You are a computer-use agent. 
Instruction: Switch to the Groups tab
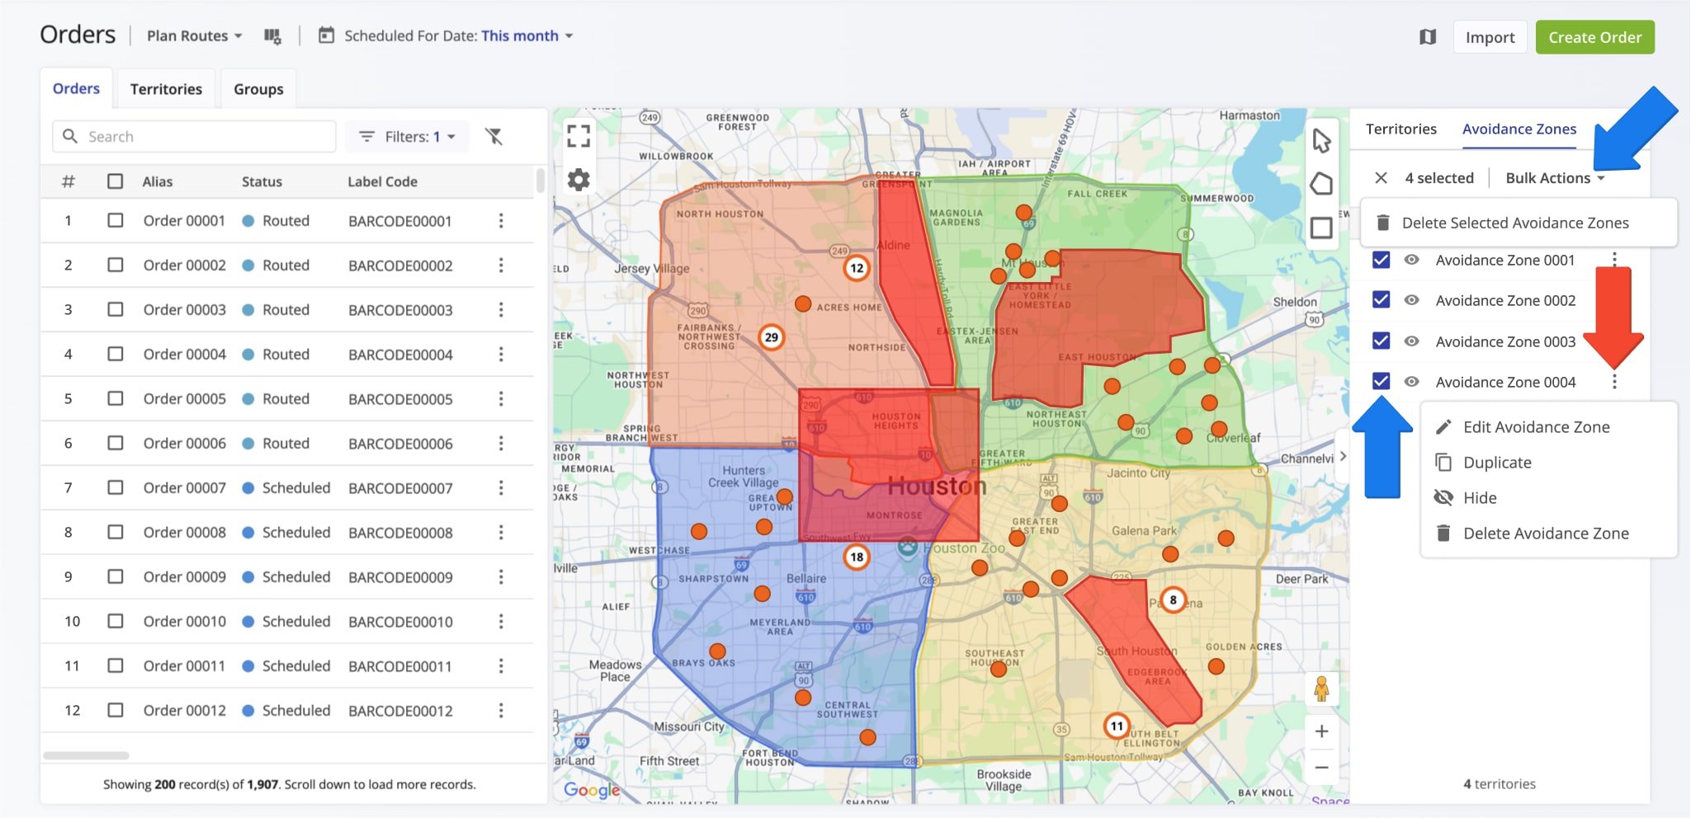point(258,89)
